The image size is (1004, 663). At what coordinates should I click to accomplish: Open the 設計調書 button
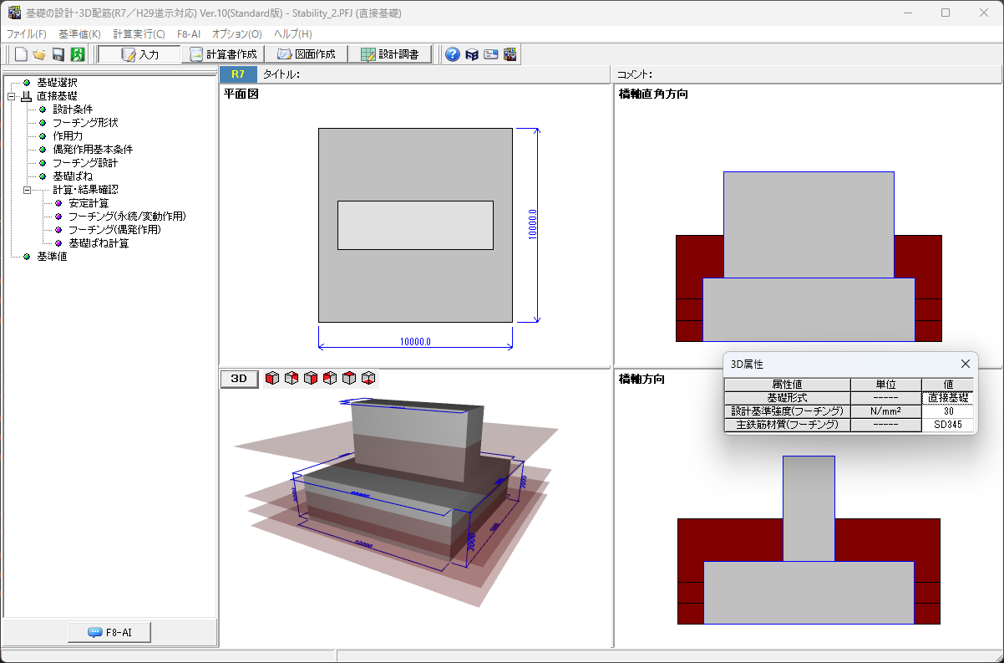click(389, 54)
